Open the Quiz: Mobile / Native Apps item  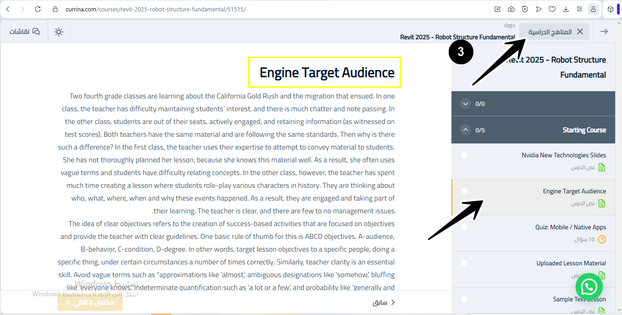[x=570, y=227]
